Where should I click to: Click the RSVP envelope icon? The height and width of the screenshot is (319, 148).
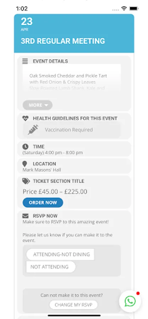25,216
